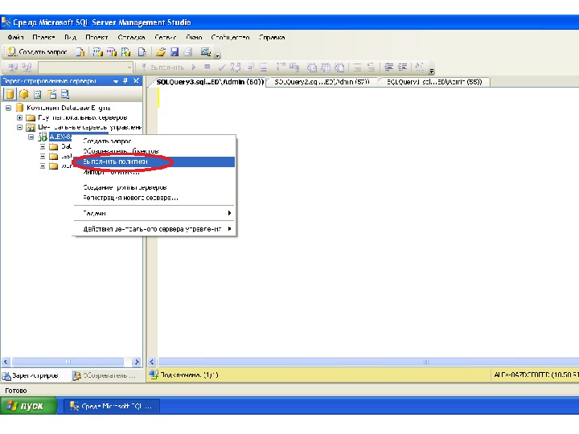The image size is (579, 434).
Task: Choose Обозреватель объектов in context menu
Action: 154,151
